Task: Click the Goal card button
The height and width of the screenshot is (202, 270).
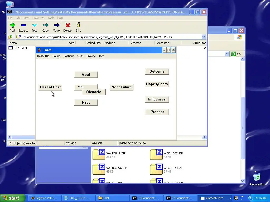Action: pos(86,74)
